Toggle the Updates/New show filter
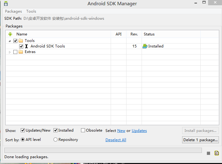This screenshot has width=222, height=164. pos(23,130)
